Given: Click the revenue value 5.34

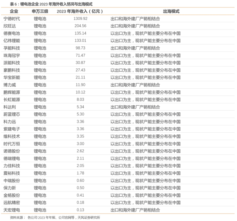Looking at the screenshot, I should point(81,107).
